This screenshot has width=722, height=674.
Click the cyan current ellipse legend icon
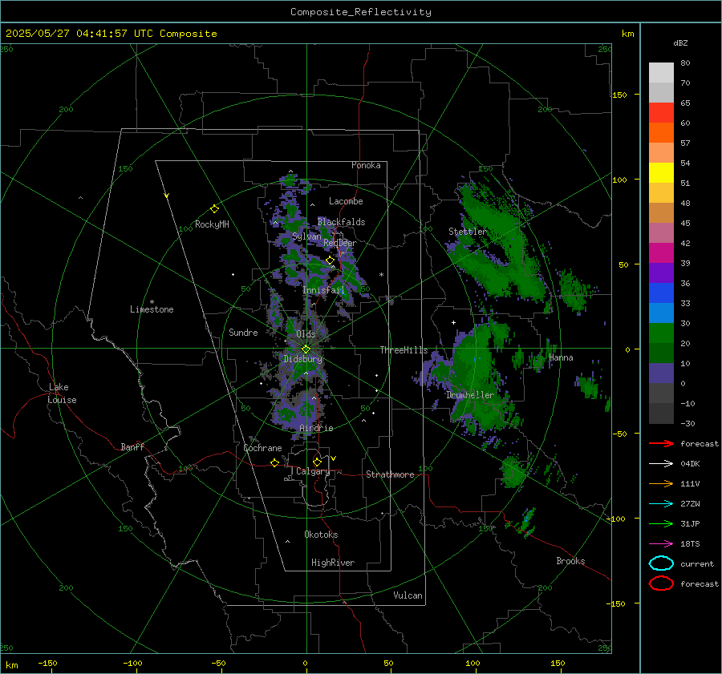pyautogui.click(x=661, y=563)
